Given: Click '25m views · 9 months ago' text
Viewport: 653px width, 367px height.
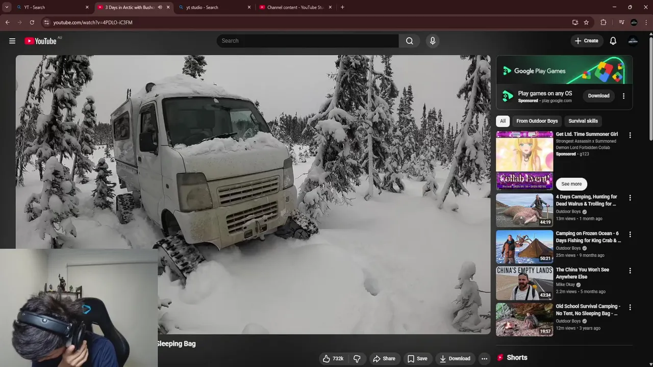Looking at the screenshot, I should tap(580, 255).
